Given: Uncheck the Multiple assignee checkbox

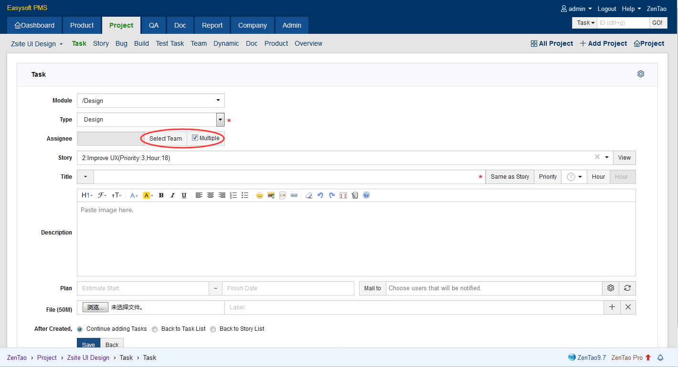Looking at the screenshot, I should tap(195, 138).
